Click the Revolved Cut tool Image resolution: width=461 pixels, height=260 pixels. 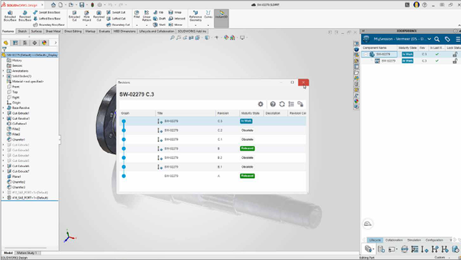pyautogui.click(x=99, y=16)
